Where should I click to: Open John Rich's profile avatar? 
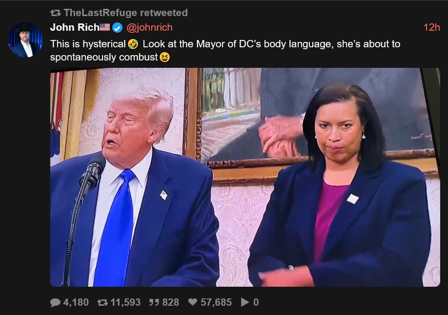tap(25, 40)
